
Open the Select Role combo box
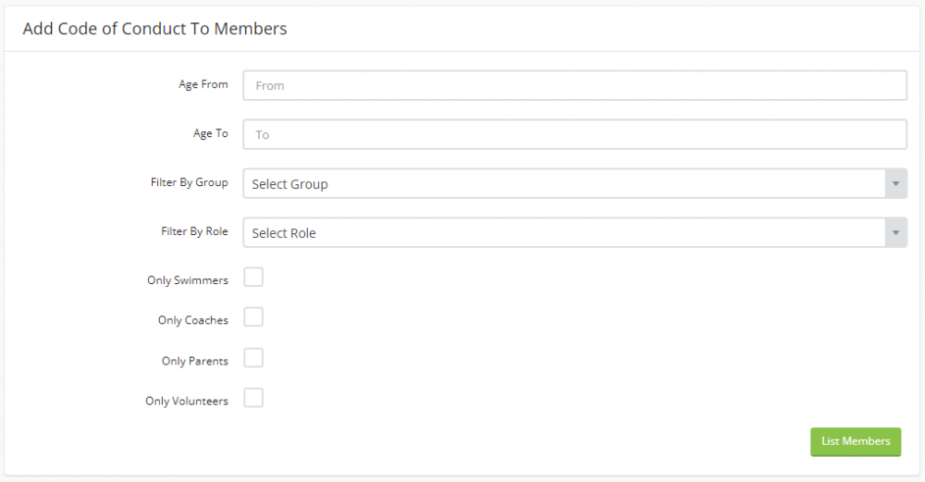pos(564,232)
